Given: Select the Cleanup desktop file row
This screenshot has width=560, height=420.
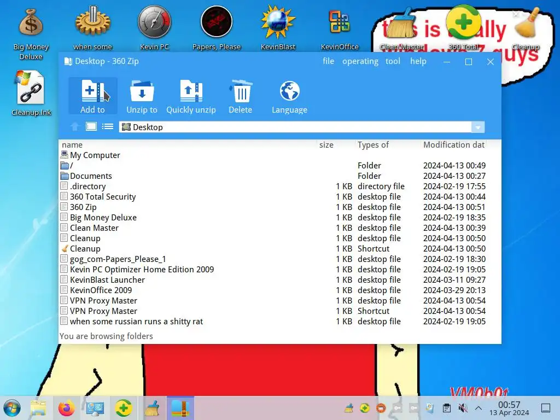Looking at the screenshot, I should pyautogui.click(x=273, y=238).
